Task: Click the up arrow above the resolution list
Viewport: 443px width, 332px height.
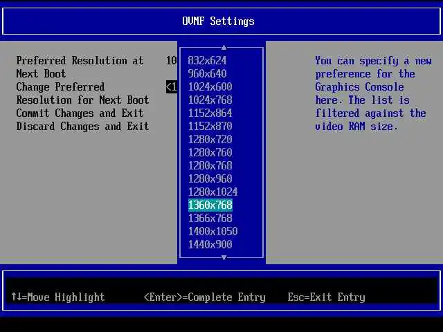Action: click(x=224, y=48)
